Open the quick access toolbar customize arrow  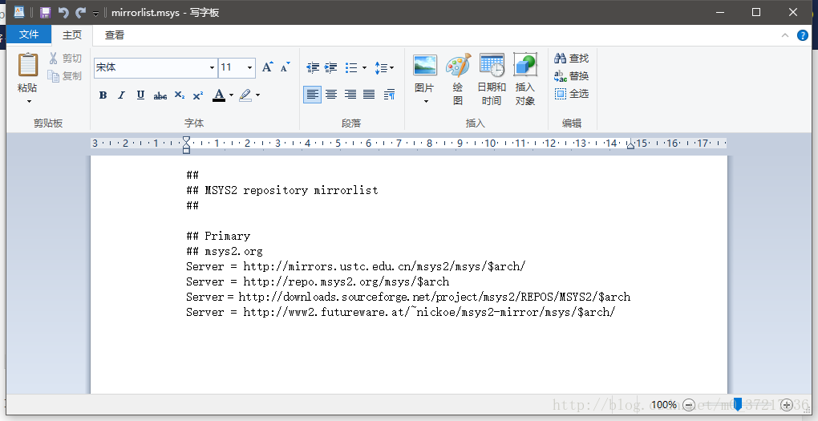[96, 14]
